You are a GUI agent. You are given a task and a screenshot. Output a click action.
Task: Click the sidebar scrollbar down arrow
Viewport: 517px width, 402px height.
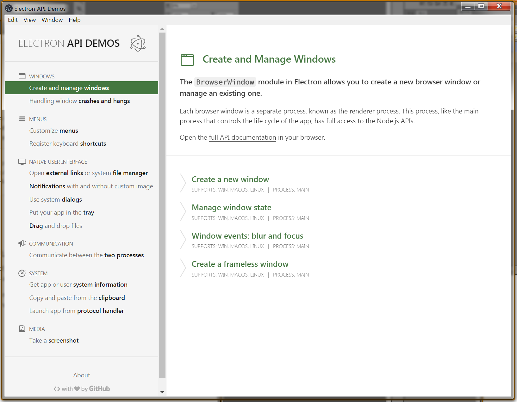point(162,392)
